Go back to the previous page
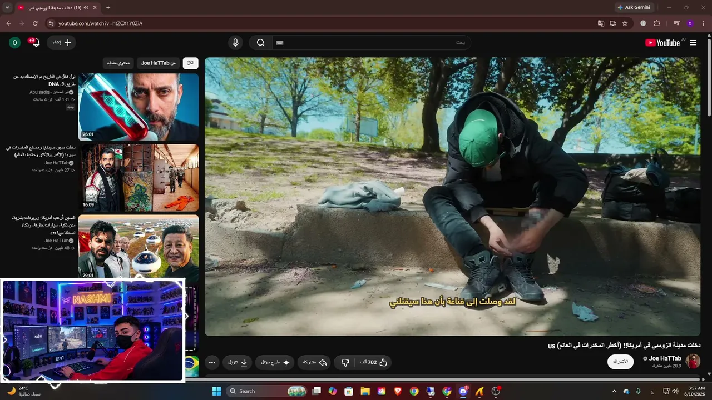Screen dimensions: 712x400 (8, 23)
